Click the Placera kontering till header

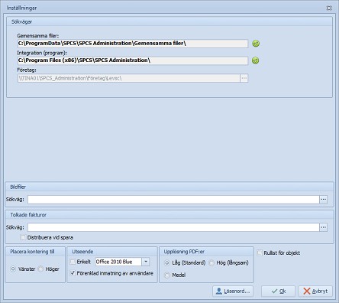tap(35, 252)
